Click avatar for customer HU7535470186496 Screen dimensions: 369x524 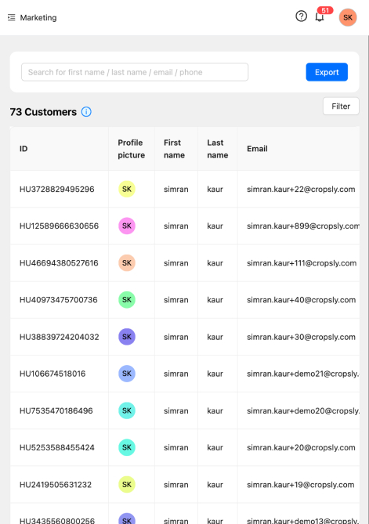point(127,410)
